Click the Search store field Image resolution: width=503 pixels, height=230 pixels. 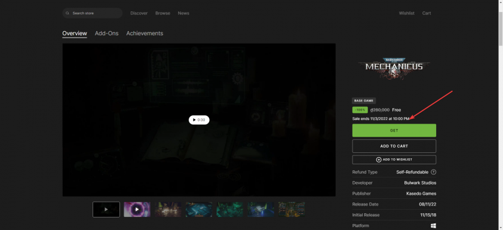click(93, 13)
